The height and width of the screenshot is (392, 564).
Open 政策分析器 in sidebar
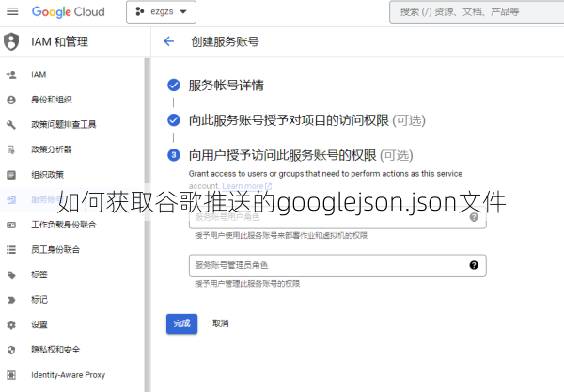pyautogui.click(x=52, y=149)
